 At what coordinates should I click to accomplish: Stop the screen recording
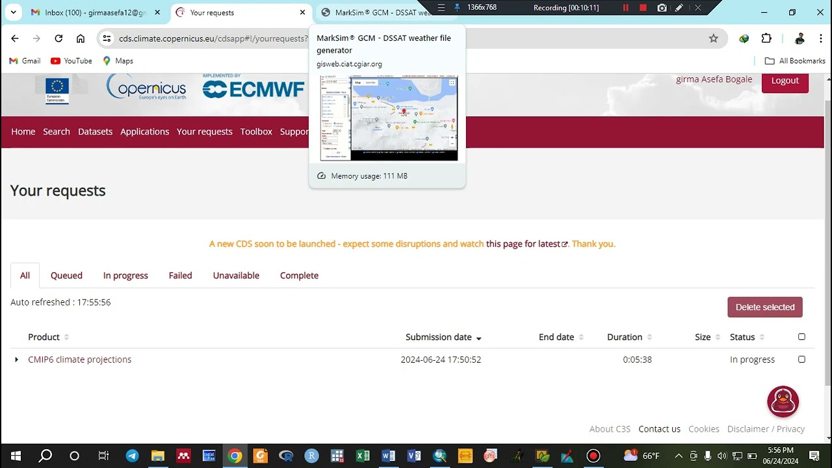point(643,8)
